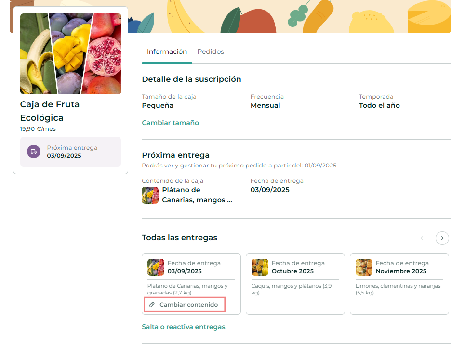This screenshot has width=465, height=345.
Task: Click the Mensual frequency value
Action: (265, 105)
